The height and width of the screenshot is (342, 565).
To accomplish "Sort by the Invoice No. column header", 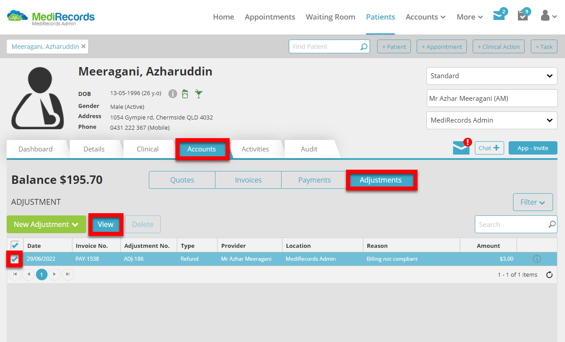I will point(96,246).
